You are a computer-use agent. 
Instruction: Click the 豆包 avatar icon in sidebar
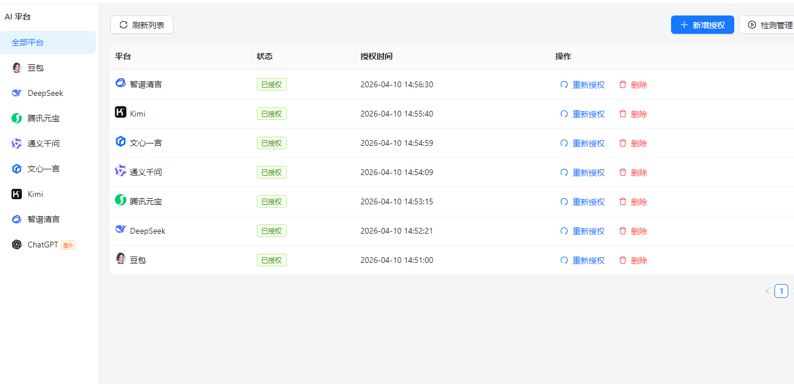(17, 68)
